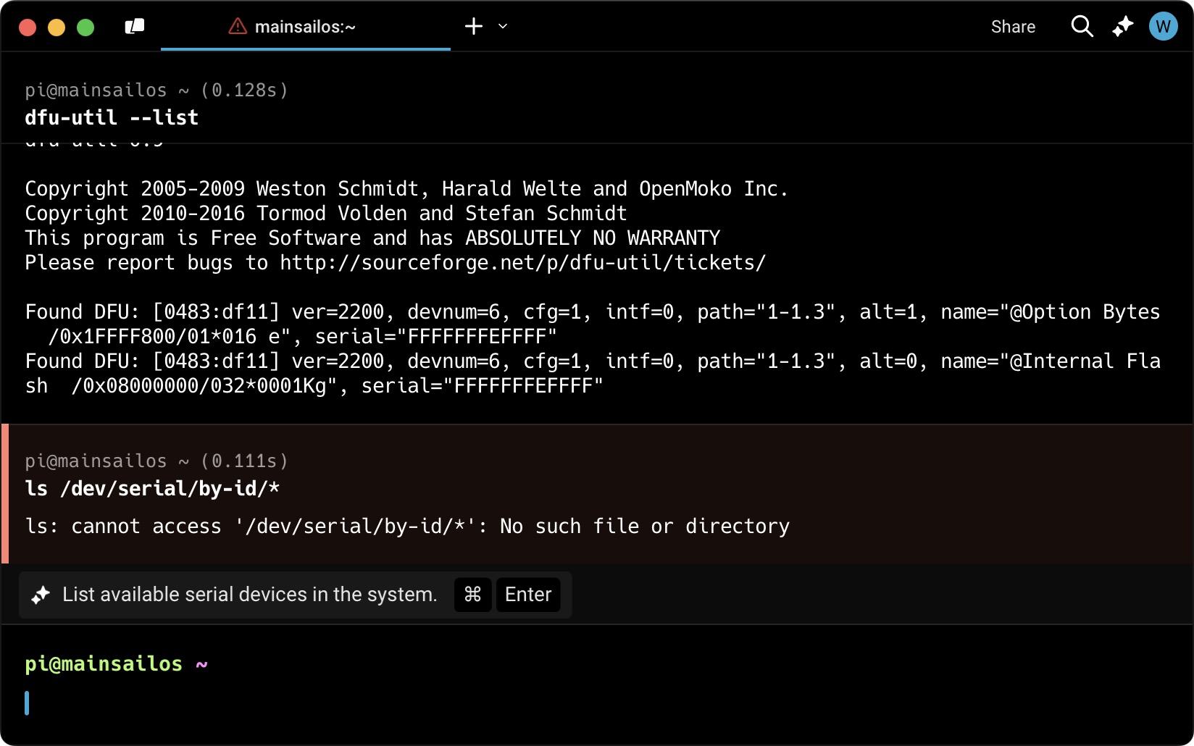Click the Enter key badge
Screen dimensions: 1194x746
click(528, 595)
